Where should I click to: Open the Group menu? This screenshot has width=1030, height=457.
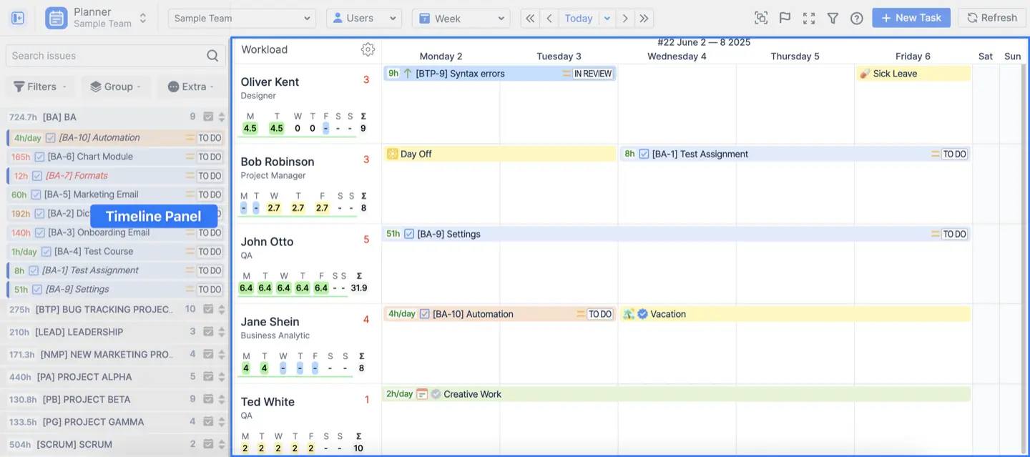coord(115,86)
